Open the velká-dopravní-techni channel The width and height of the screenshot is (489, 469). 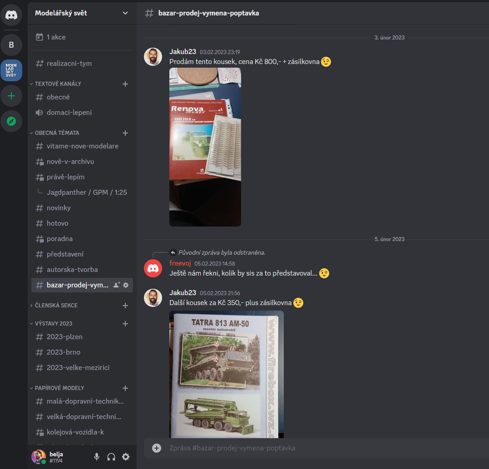tap(82, 417)
